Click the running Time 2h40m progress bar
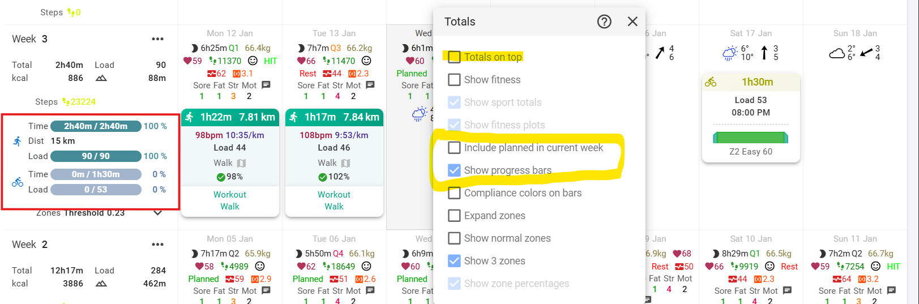The height and width of the screenshot is (304, 919). (96, 126)
